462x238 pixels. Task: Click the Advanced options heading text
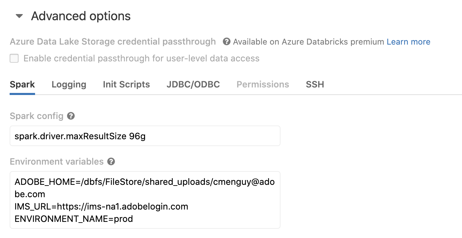tap(81, 16)
